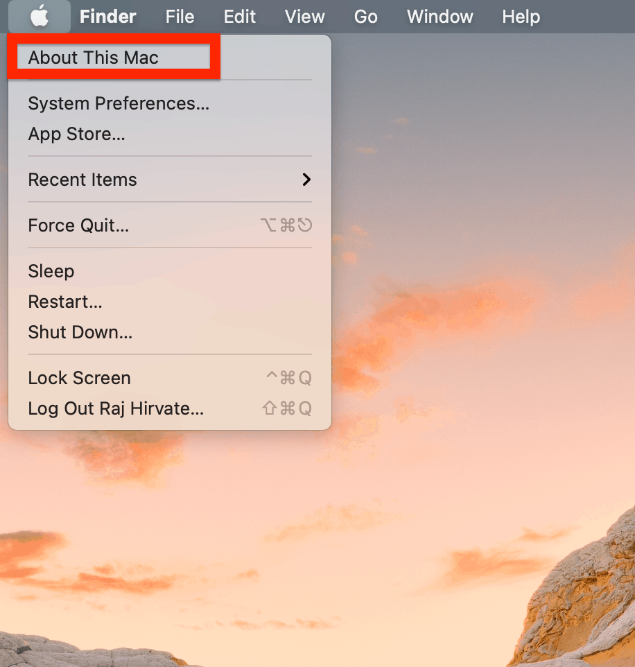Open the File menu
Viewport: 635px width, 667px height.
point(180,17)
